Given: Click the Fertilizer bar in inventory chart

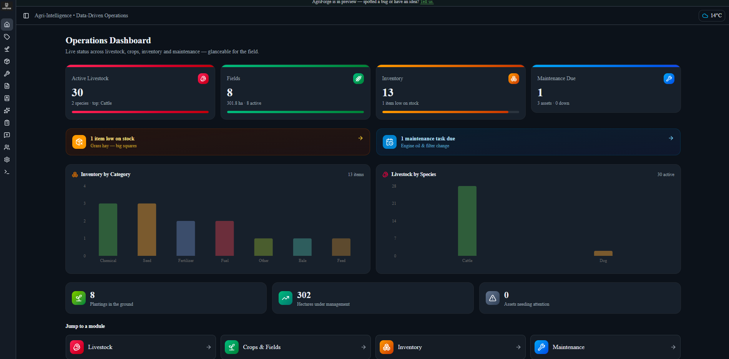Looking at the screenshot, I should pyautogui.click(x=186, y=239).
